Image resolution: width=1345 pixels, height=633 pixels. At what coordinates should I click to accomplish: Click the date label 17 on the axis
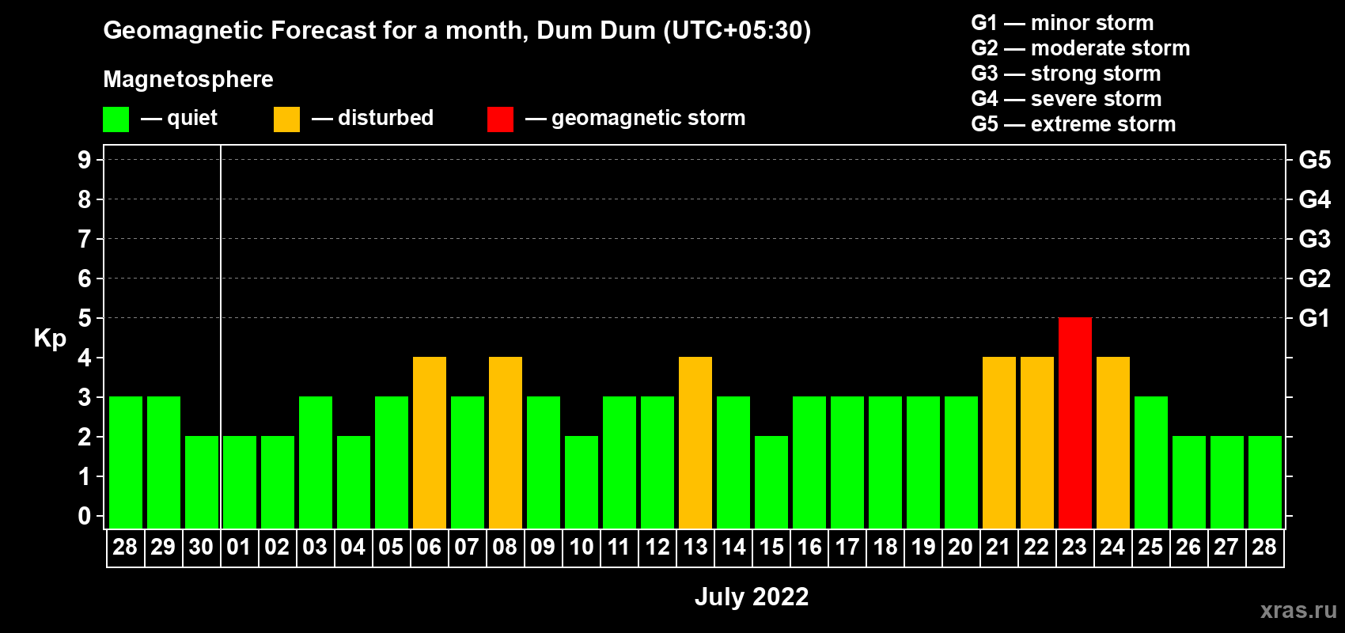pos(847,548)
